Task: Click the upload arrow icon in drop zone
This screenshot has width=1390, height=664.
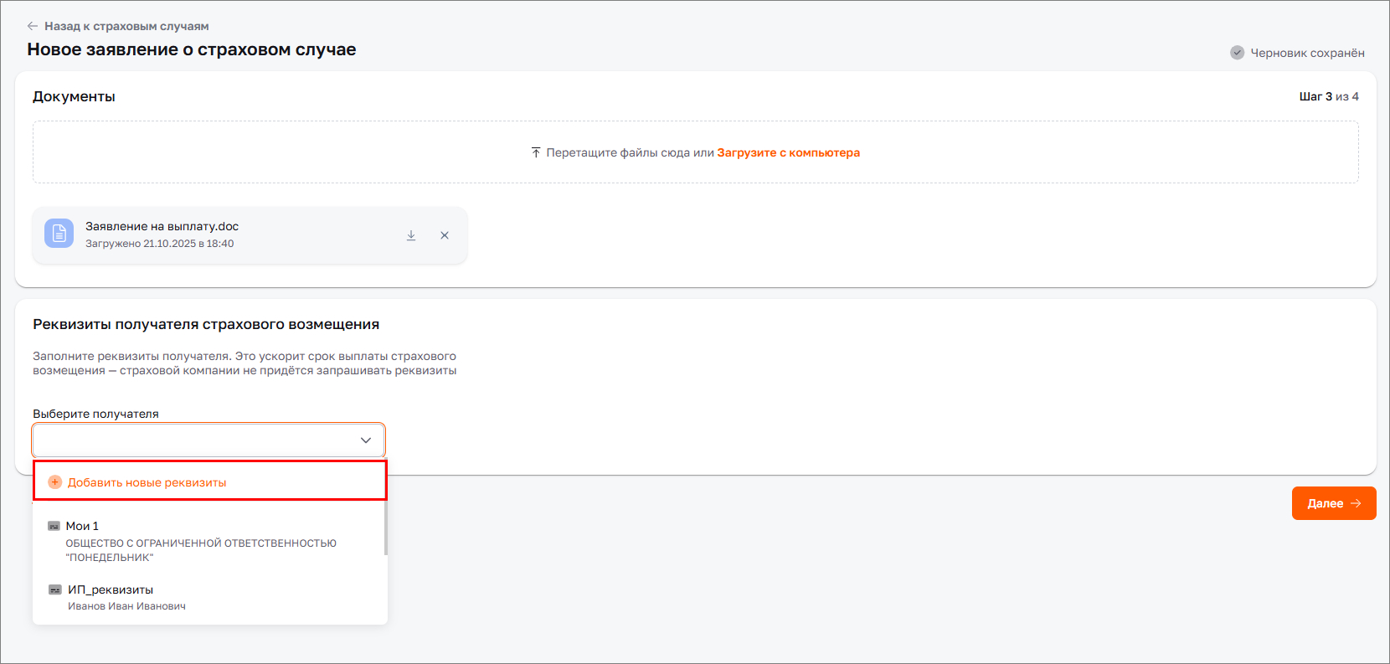Action: [x=536, y=152]
